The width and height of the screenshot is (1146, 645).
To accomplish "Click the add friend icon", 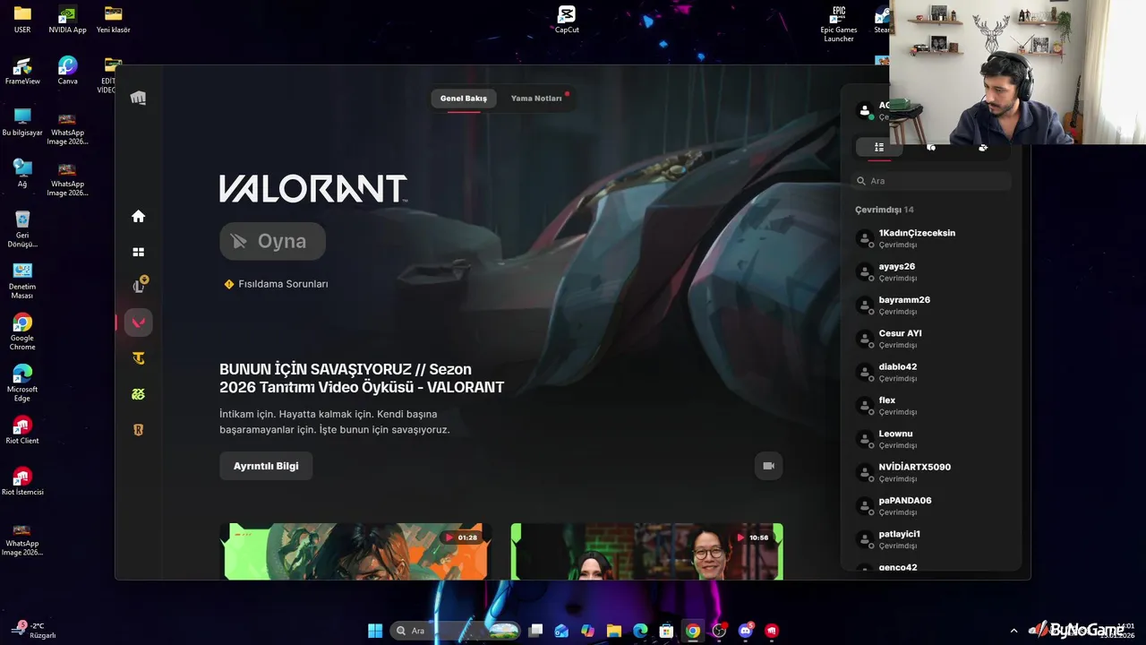I will (983, 148).
